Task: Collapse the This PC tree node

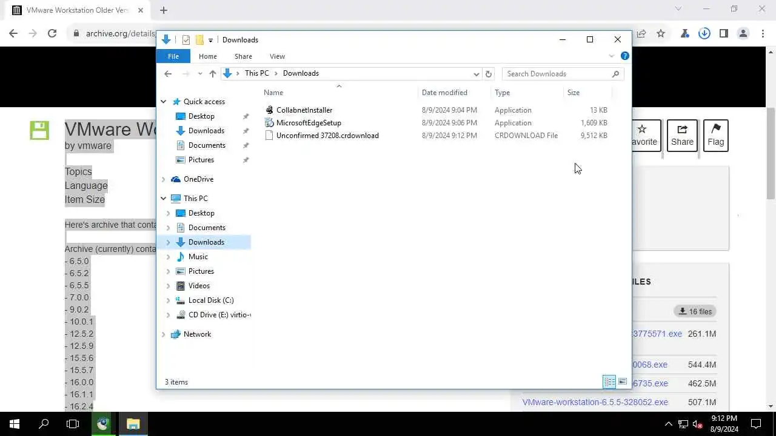Action: click(164, 199)
